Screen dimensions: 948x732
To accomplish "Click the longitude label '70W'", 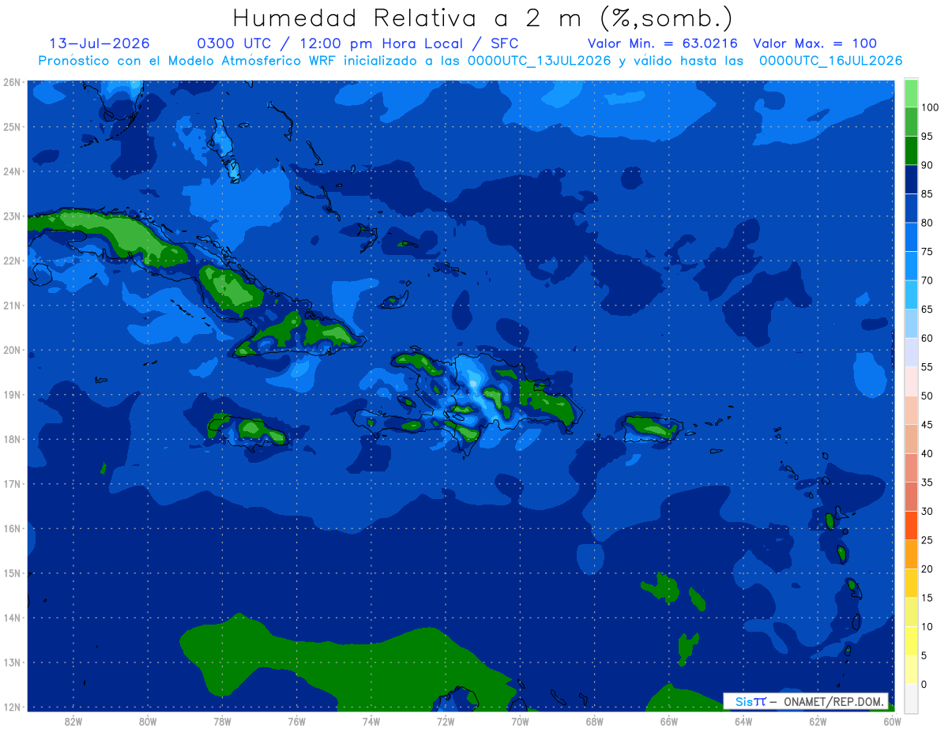I will (x=520, y=722).
